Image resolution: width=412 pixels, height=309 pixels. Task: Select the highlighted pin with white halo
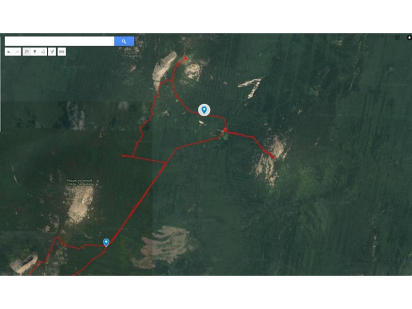204,110
